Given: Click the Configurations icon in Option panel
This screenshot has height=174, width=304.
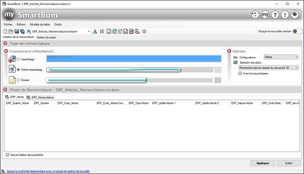Looking at the screenshot, I should coord(235,57).
